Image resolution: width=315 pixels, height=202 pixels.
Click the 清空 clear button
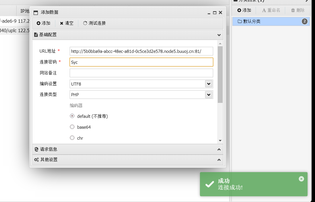coord(67,23)
